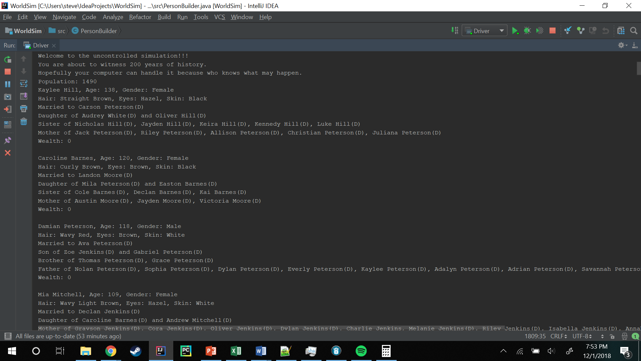Toggle pin tab in Run panel
Image resolution: width=641 pixels, height=361 pixels.
click(8, 140)
